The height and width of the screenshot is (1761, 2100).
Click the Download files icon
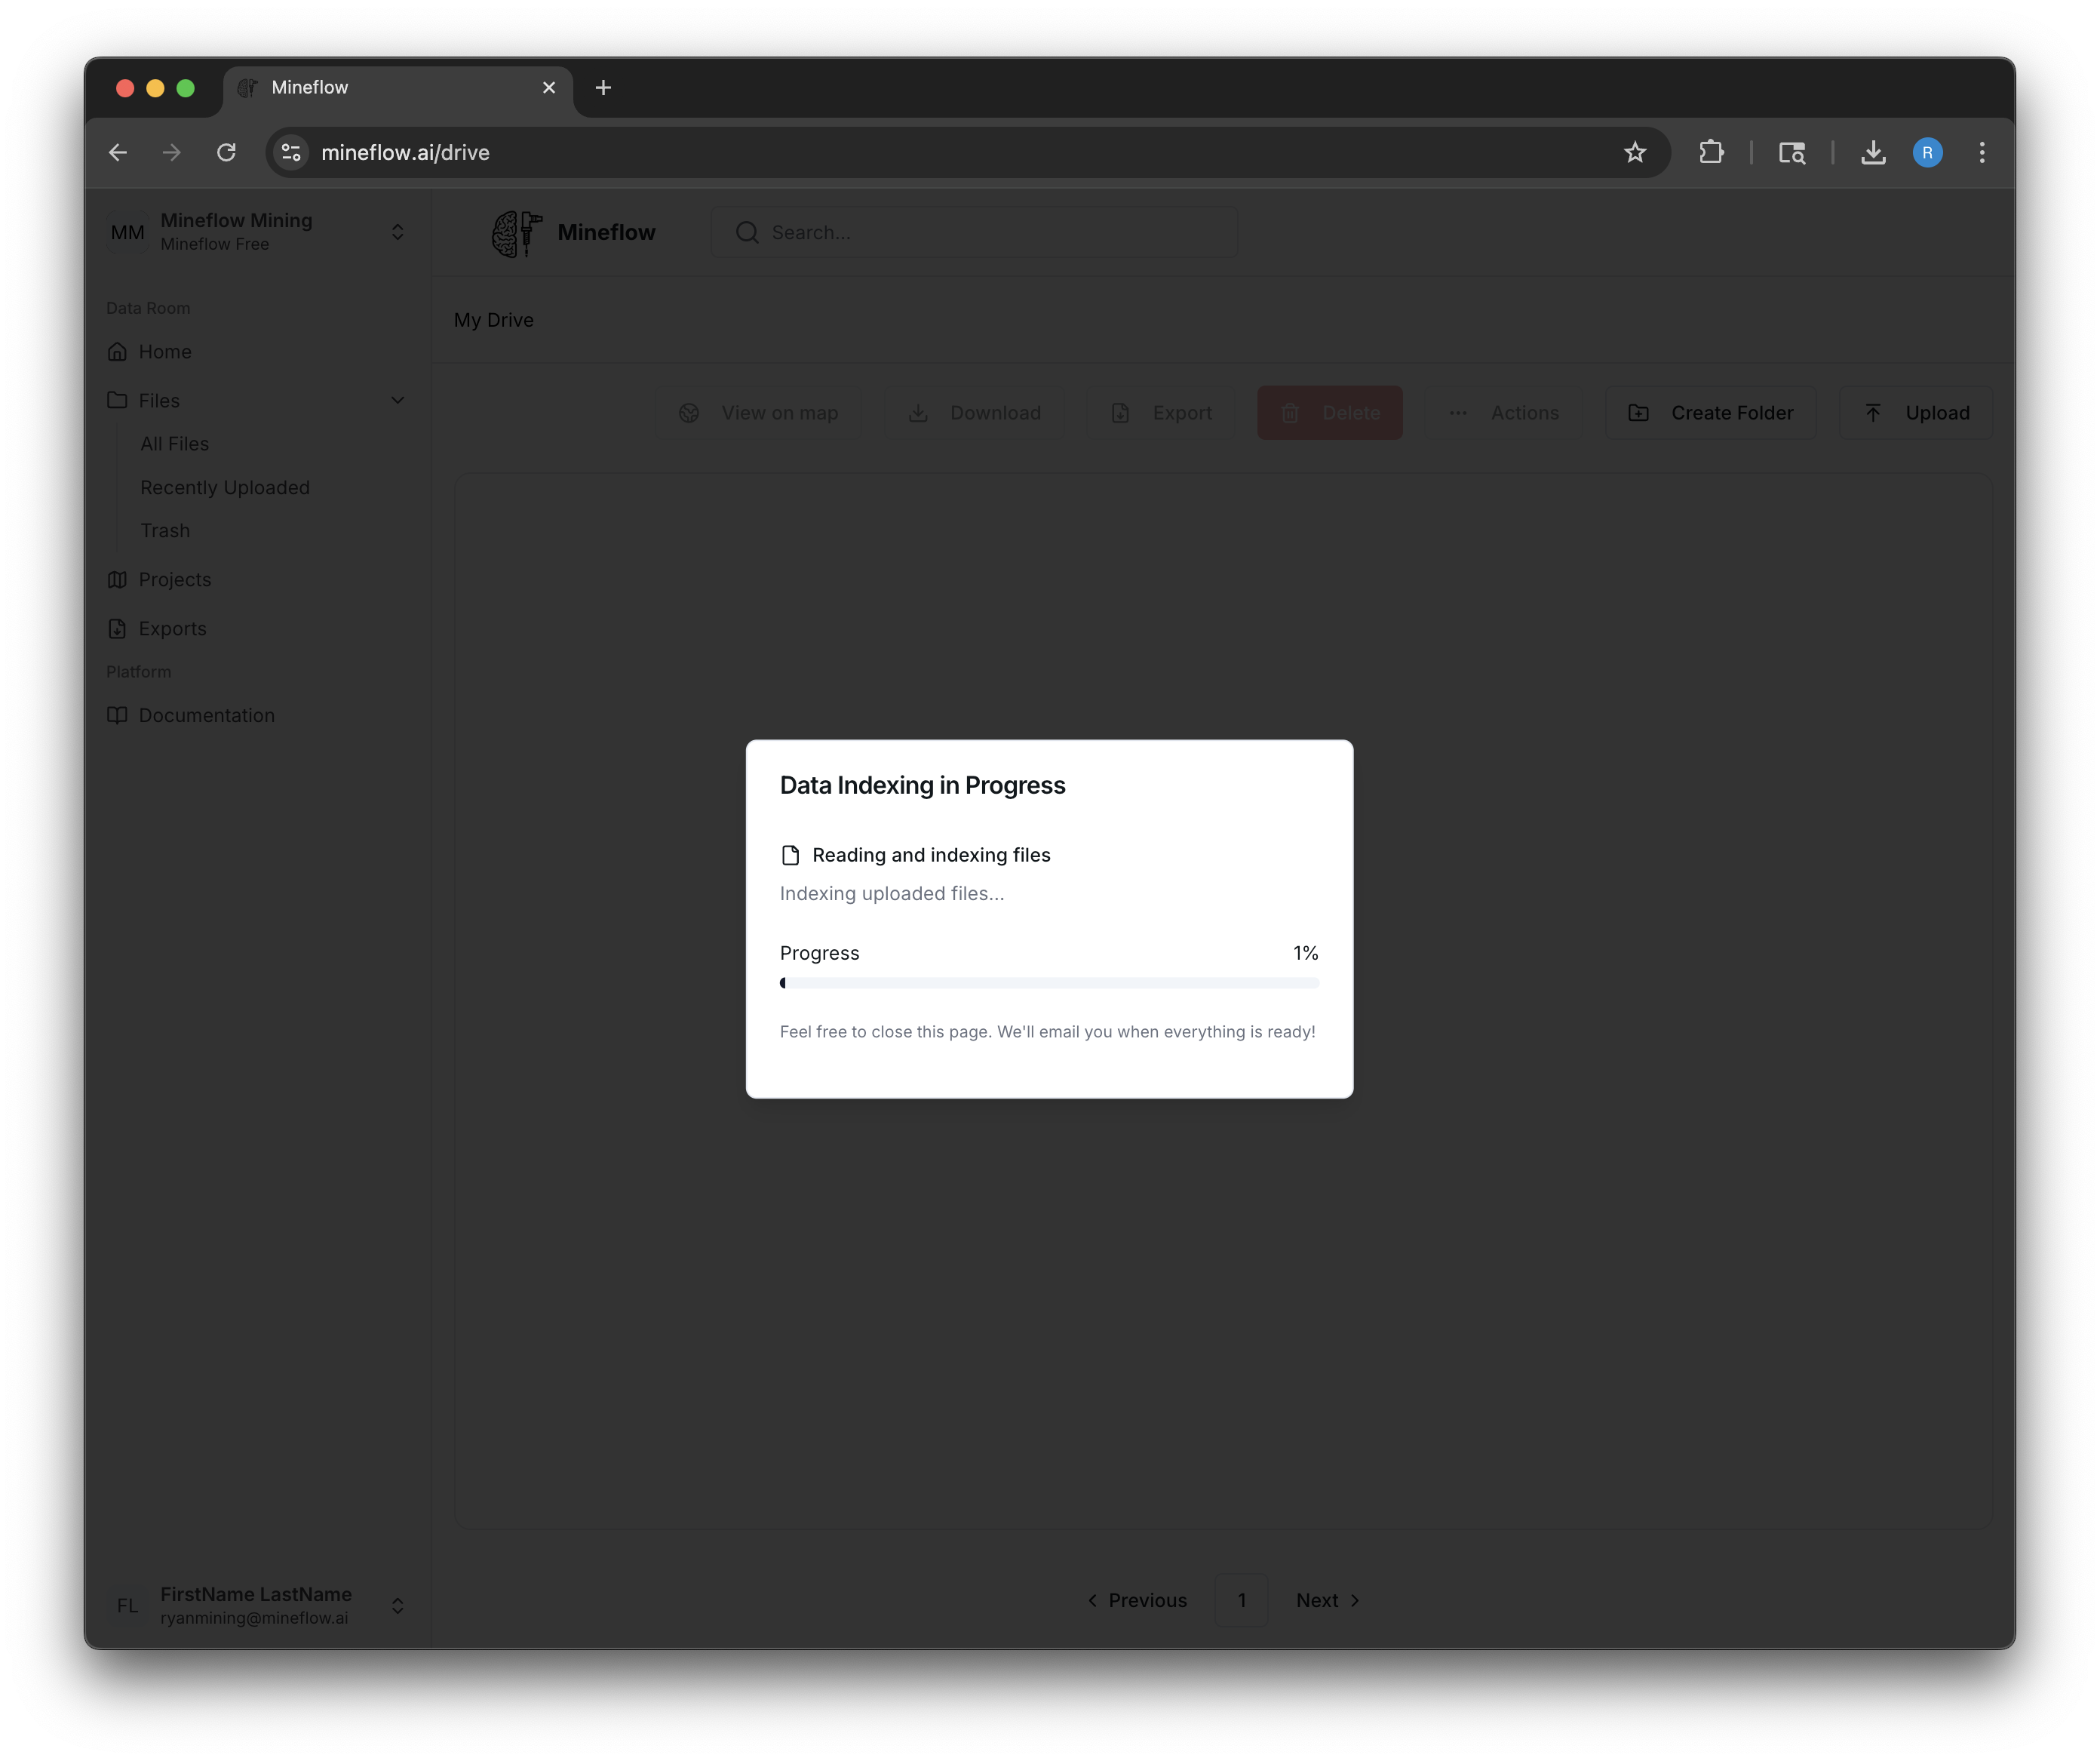(x=919, y=412)
